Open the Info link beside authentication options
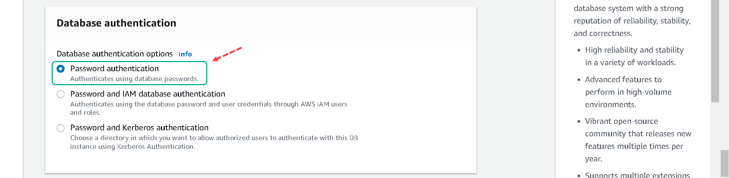 [x=185, y=54]
